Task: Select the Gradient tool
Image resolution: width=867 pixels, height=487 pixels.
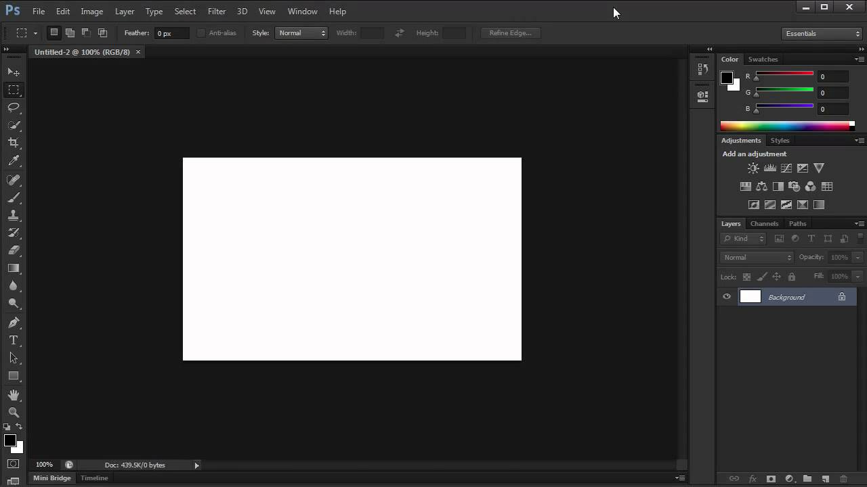Action: click(x=14, y=268)
